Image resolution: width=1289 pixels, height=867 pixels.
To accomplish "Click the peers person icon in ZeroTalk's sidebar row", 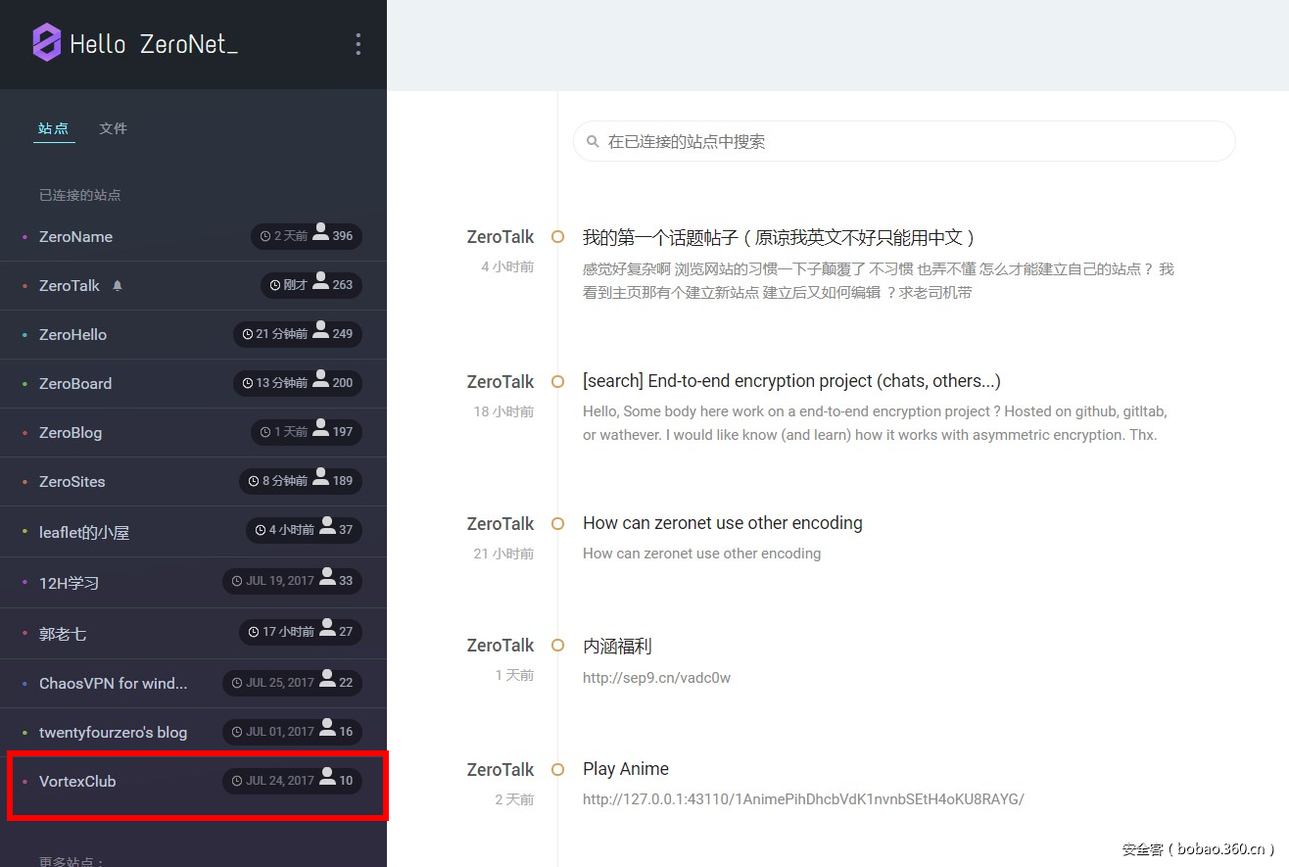I will point(320,283).
